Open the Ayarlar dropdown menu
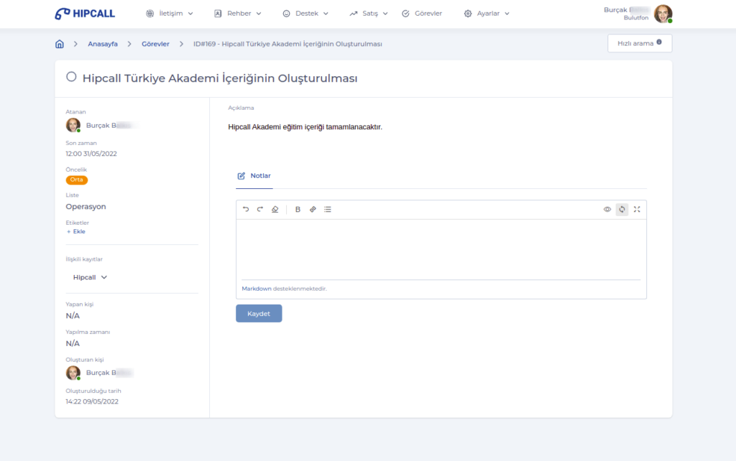 487,14
